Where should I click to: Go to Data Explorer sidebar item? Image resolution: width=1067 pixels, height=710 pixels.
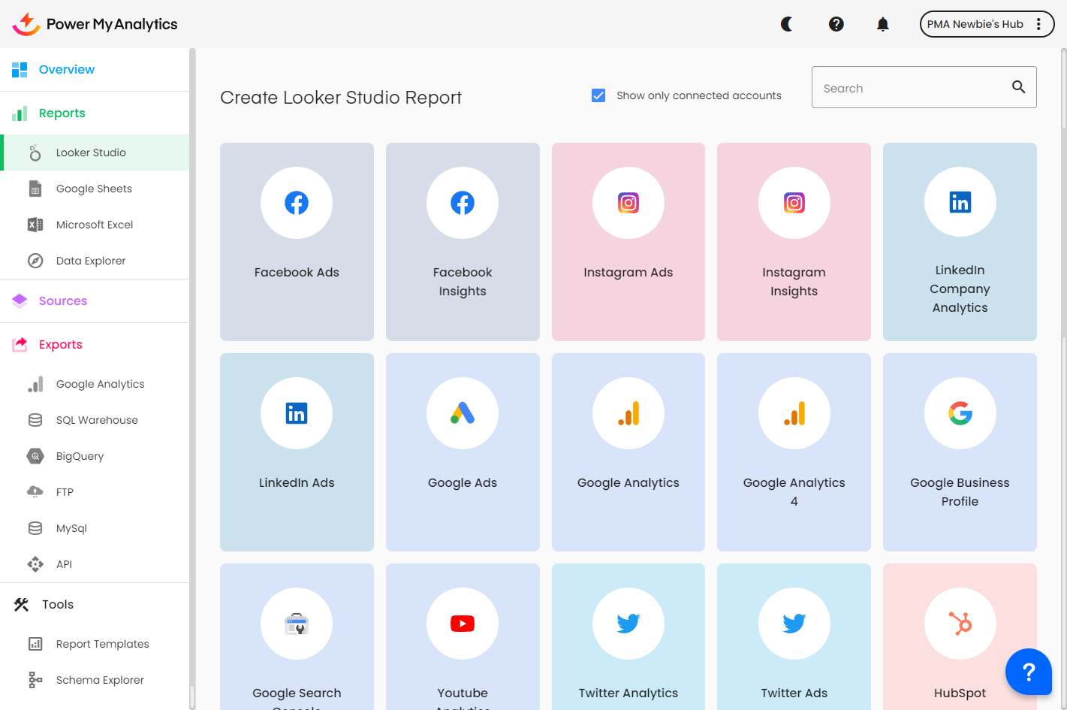click(91, 261)
